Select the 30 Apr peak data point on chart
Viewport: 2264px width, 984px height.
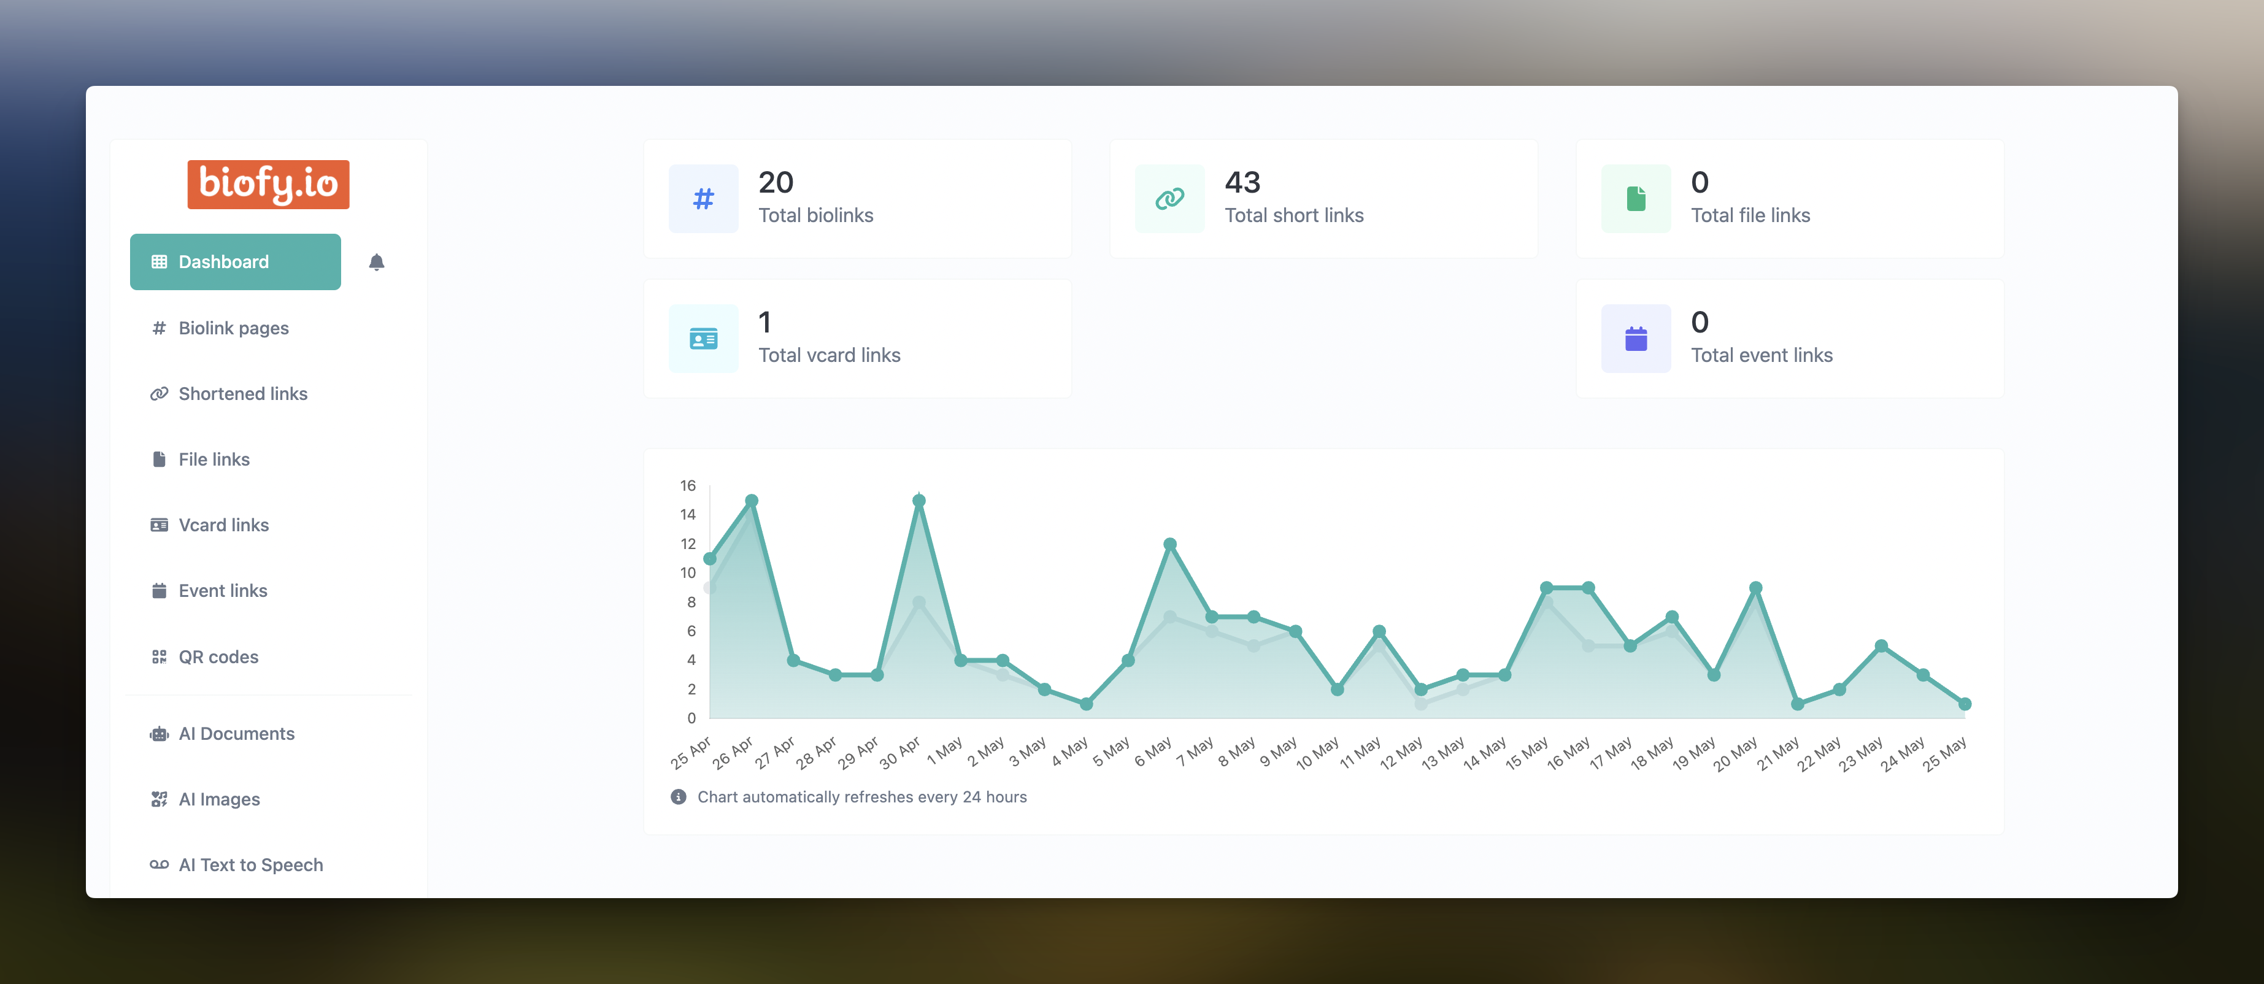918,501
